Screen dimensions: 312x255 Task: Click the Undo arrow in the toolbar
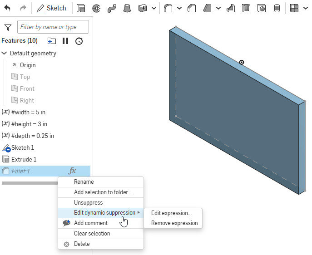coord(7,8)
